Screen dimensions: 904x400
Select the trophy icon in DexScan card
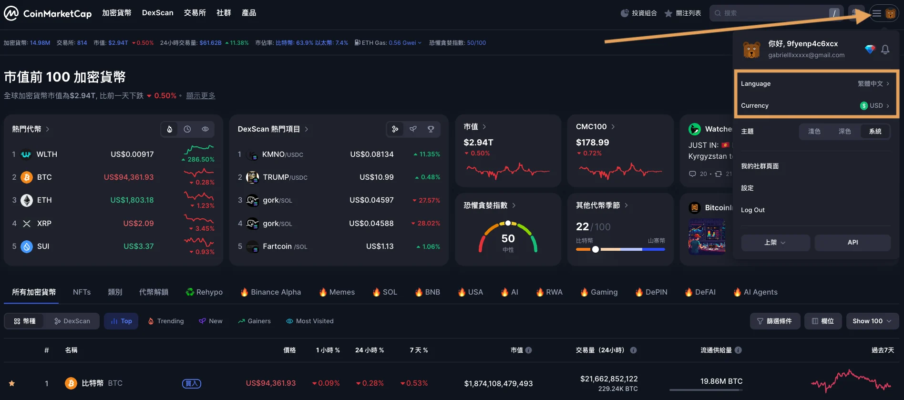[431, 129]
